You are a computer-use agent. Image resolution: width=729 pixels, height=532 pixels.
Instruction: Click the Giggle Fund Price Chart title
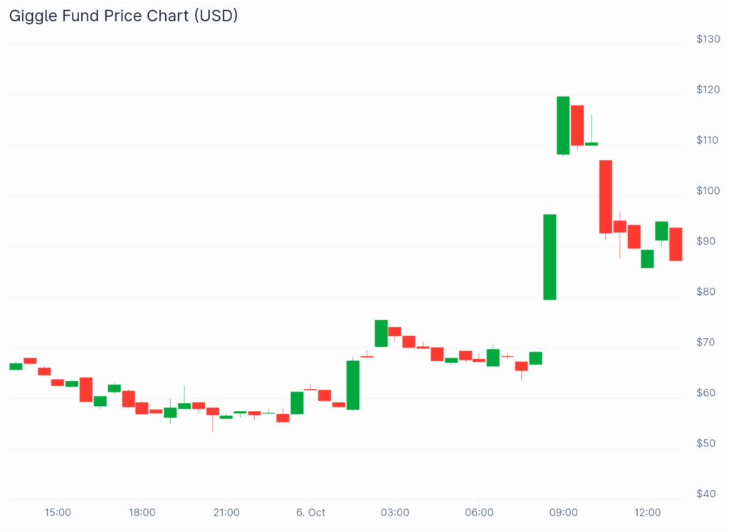point(123,16)
